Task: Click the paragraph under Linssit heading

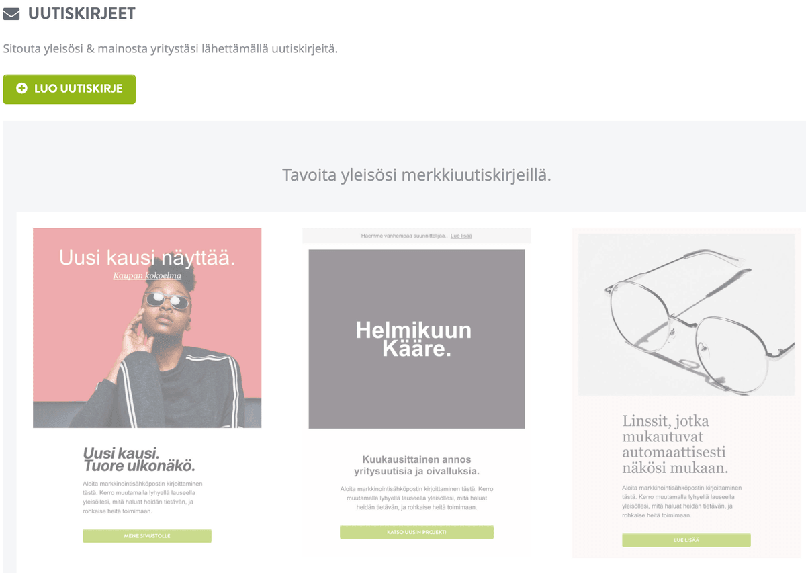Action: tap(682, 501)
